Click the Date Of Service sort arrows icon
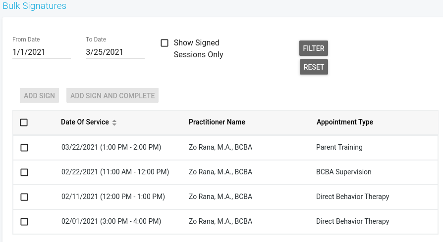Image resolution: width=443 pixels, height=242 pixels. [114, 122]
